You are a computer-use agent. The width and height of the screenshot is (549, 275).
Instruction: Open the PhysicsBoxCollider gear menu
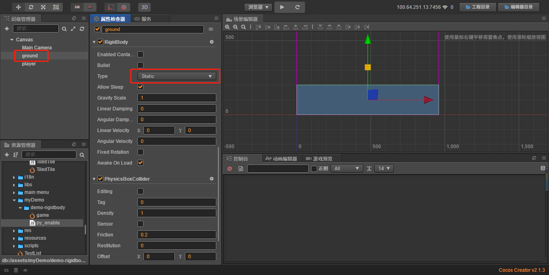tap(212, 179)
